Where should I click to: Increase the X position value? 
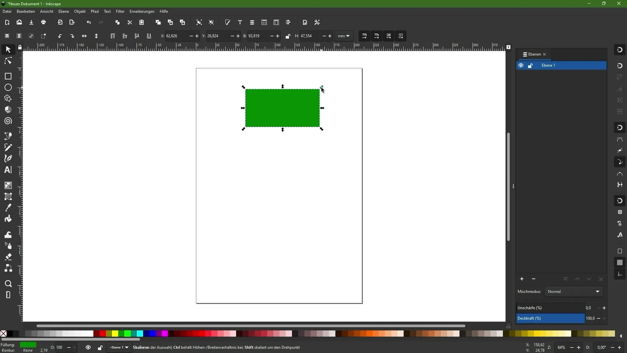click(x=197, y=36)
